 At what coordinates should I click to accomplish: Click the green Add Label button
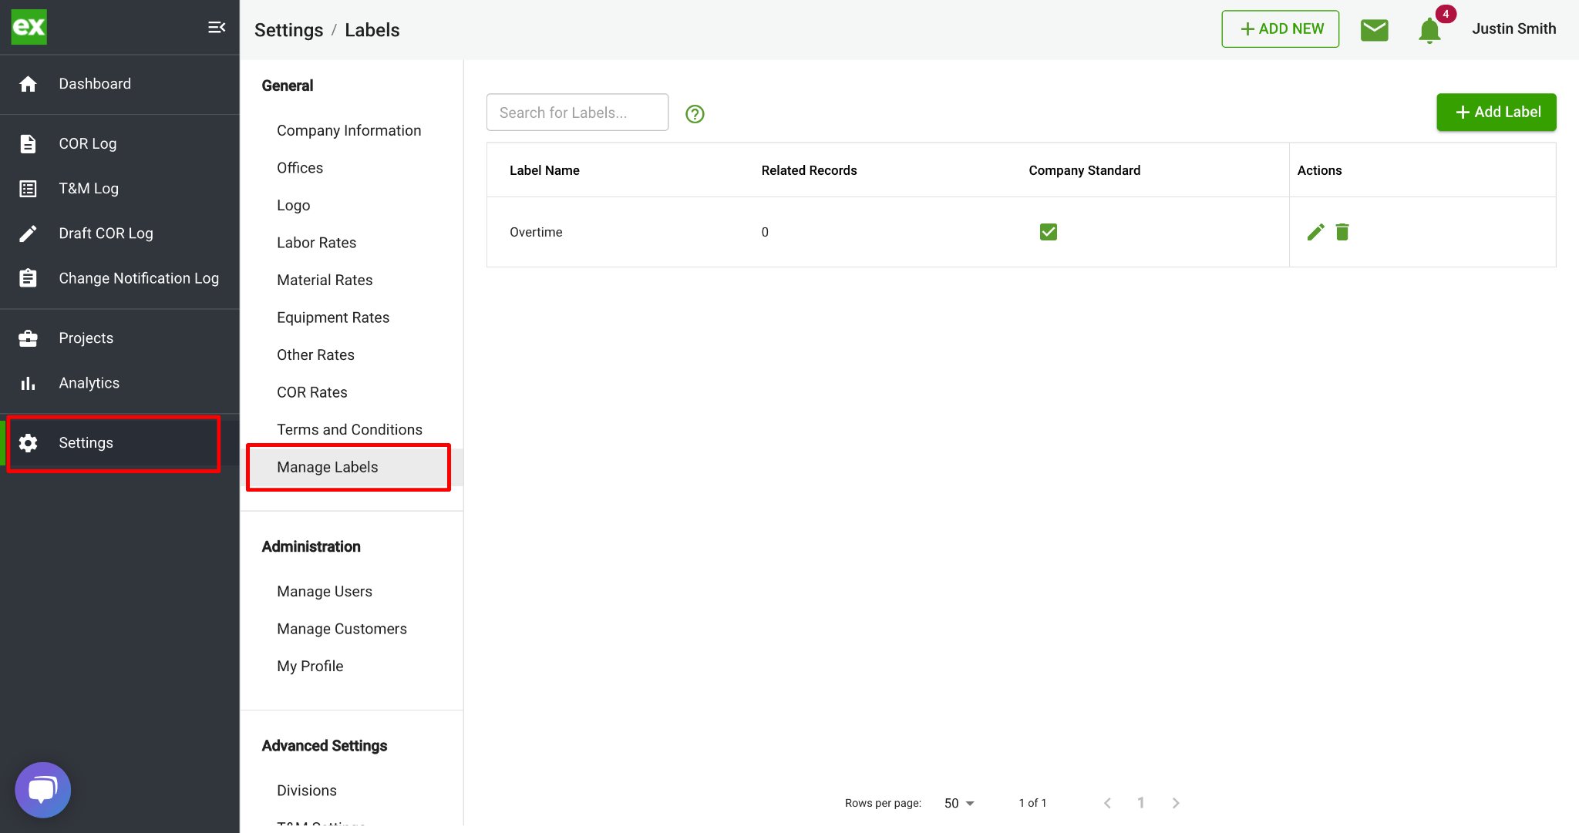click(x=1496, y=113)
